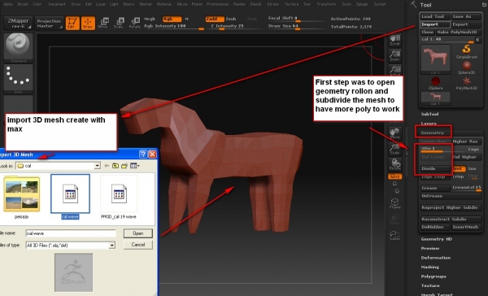488x296 pixels.
Task: Open the Files of type dropdown
Action: (111, 246)
